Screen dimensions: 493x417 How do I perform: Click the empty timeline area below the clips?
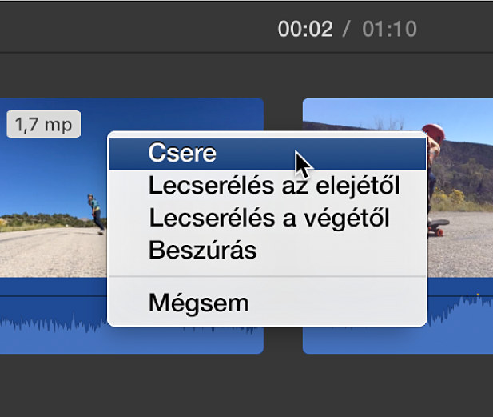(246, 386)
